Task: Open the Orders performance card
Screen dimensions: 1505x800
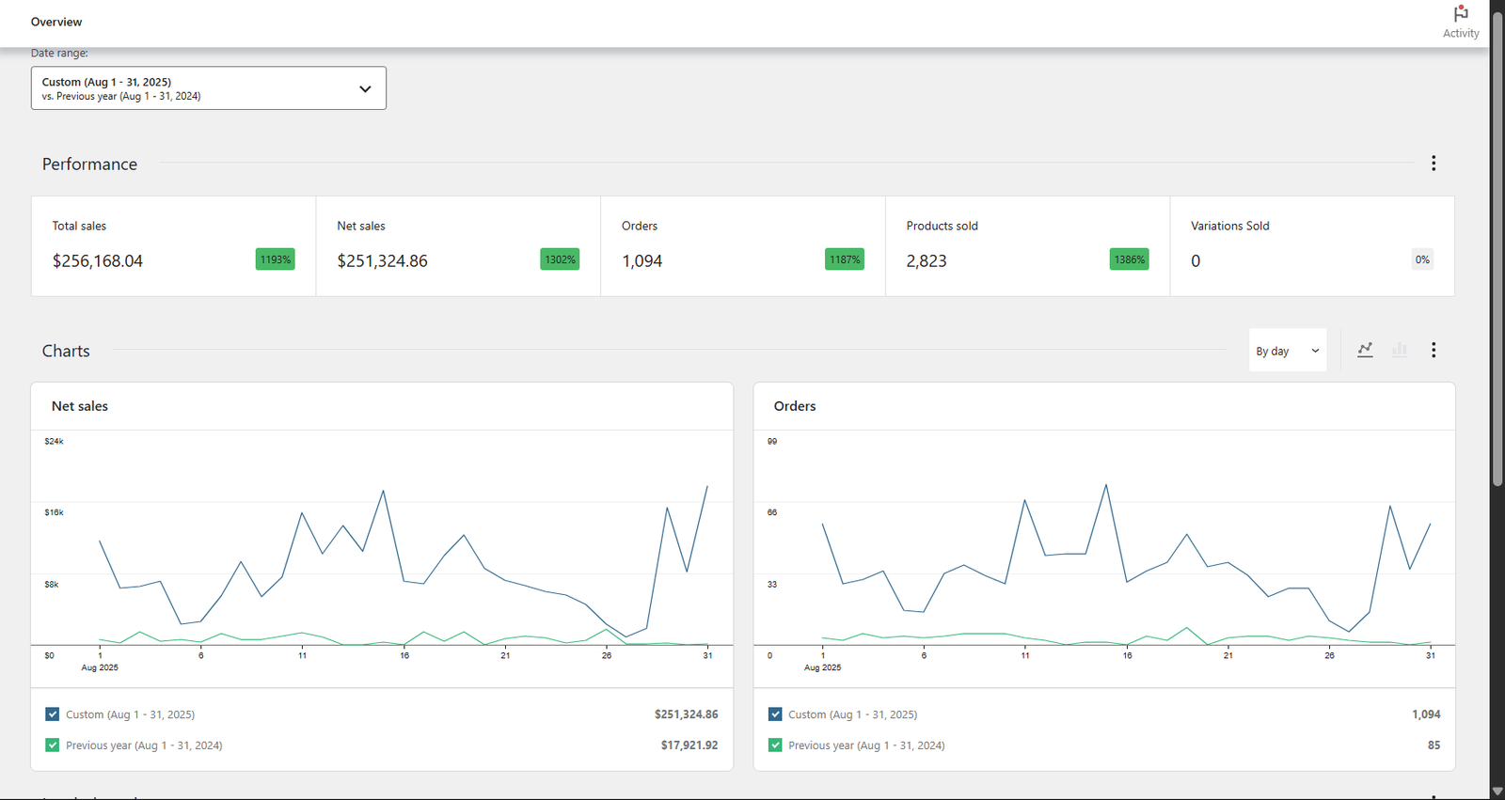Action: pyautogui.click(x=742, y=246)
